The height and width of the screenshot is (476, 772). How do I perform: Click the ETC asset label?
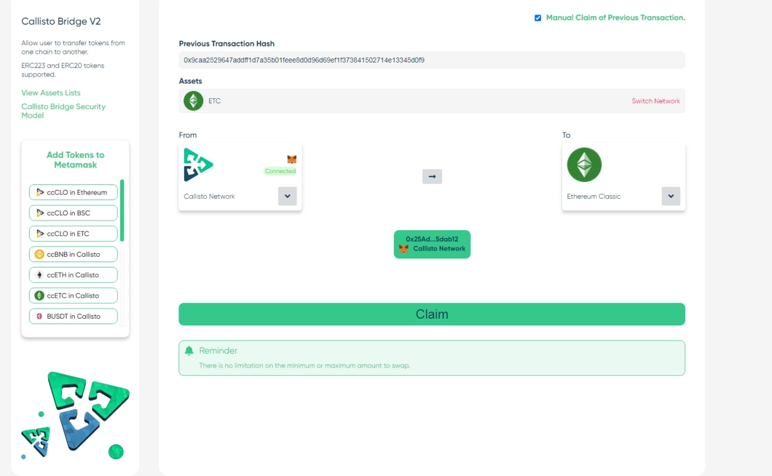click(x=215, y=101)
